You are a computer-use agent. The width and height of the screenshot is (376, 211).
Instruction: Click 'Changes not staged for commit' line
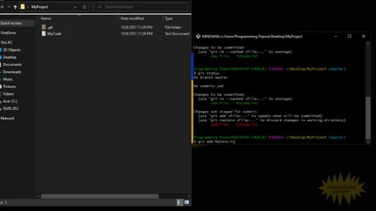[x=226, y=112]
